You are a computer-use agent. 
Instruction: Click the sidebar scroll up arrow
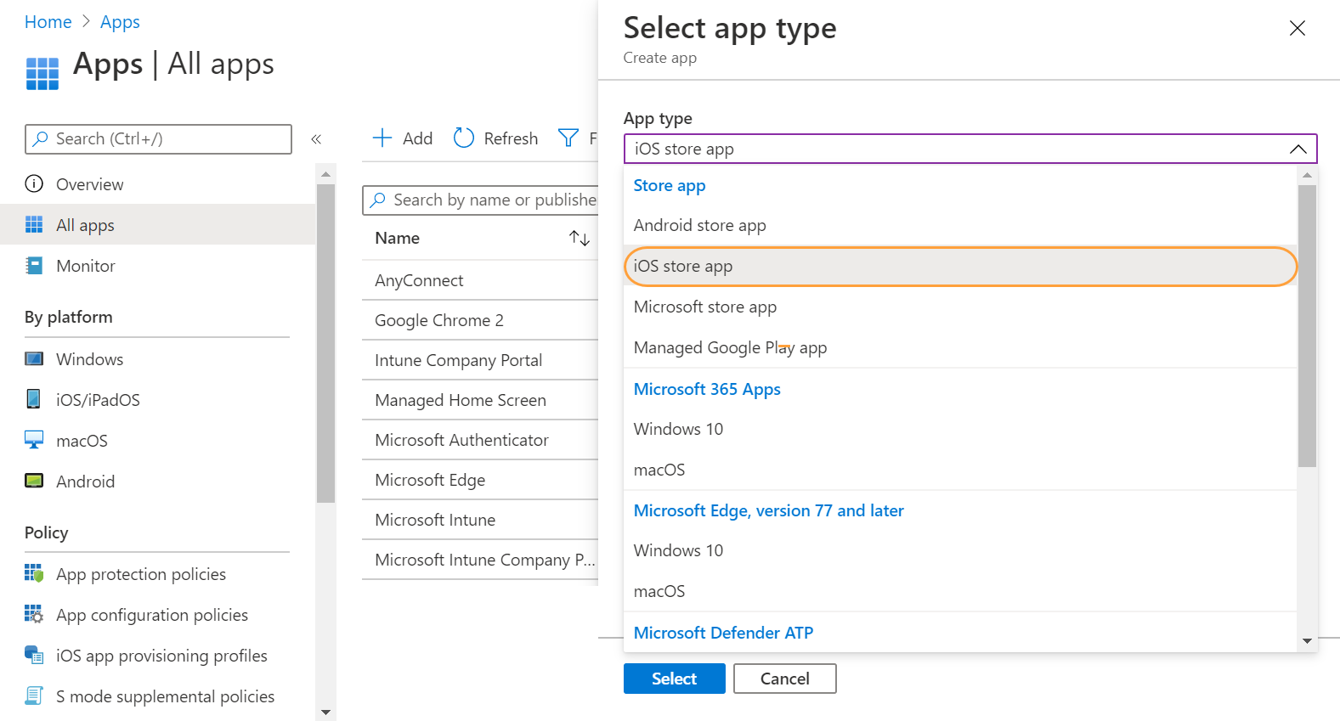[325, 173]
